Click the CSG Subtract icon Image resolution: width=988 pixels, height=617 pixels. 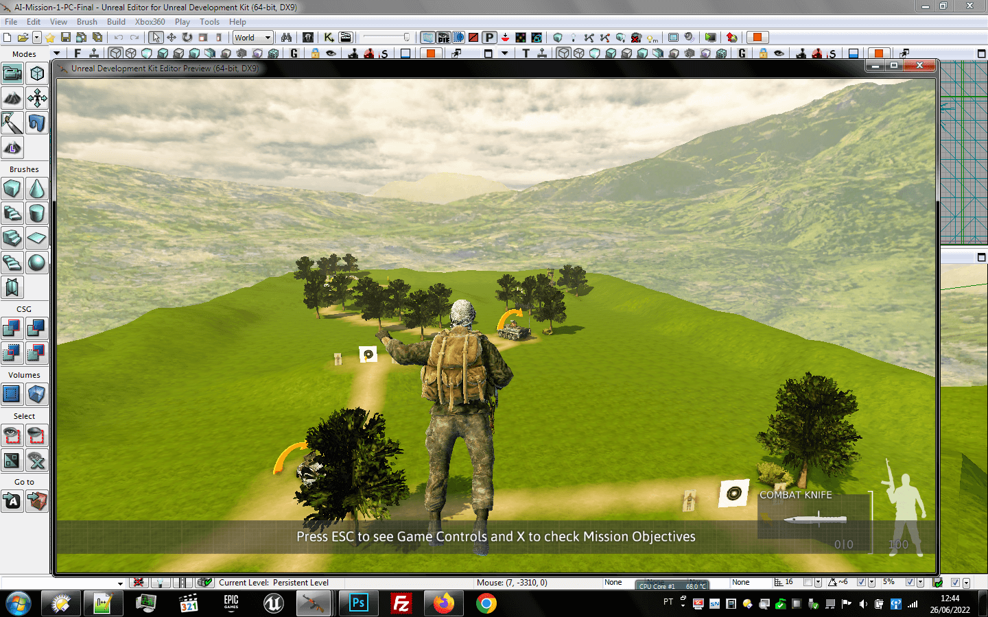(x=37, y=328)
